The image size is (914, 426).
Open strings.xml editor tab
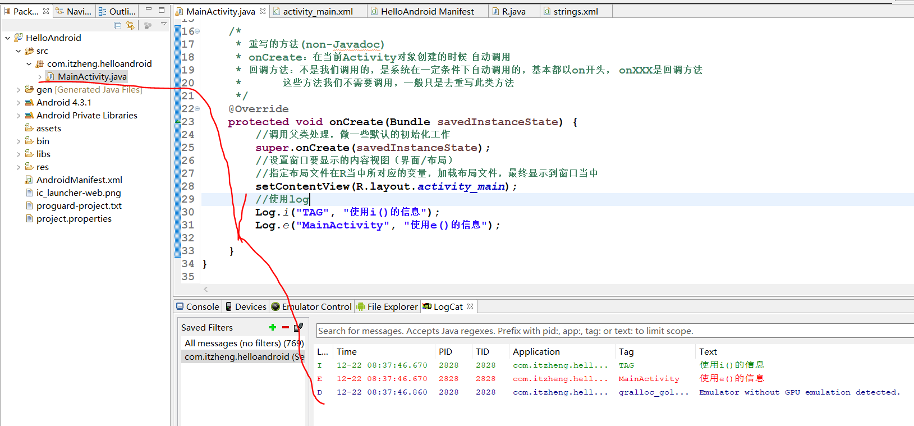tap(576, 11)
